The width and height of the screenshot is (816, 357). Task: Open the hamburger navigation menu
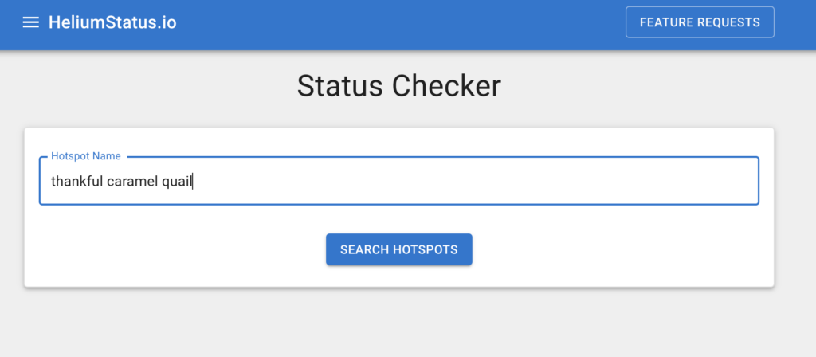click(x=31, y=22)
